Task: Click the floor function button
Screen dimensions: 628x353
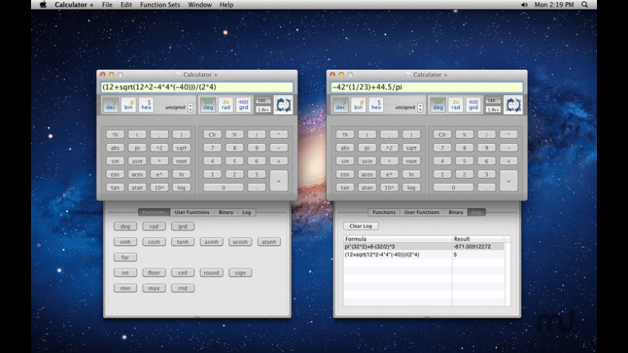Action: (x=154, y=272)
